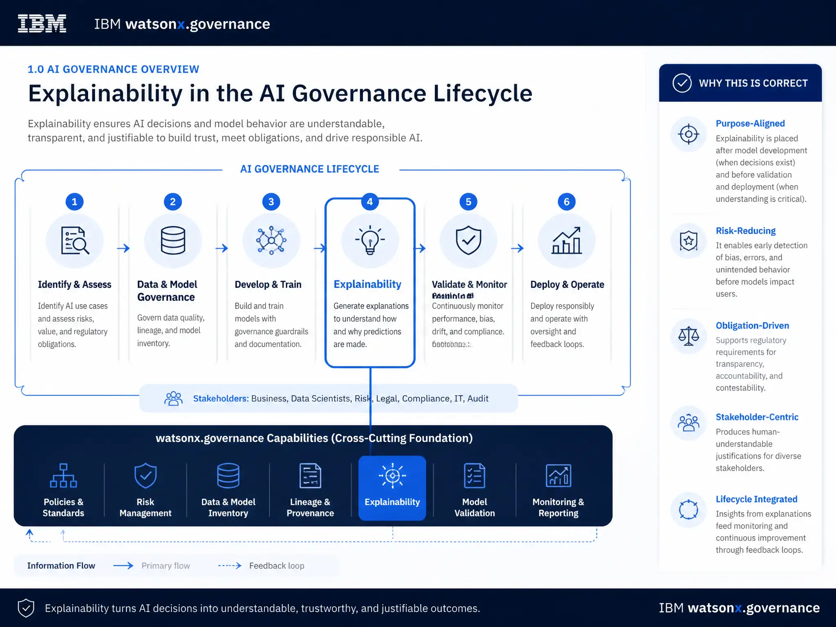Click the Monitoring & Reporting chart icon
Image resolution: width=836 pixels, height=627 pixels.
click(x=558, y=476)
